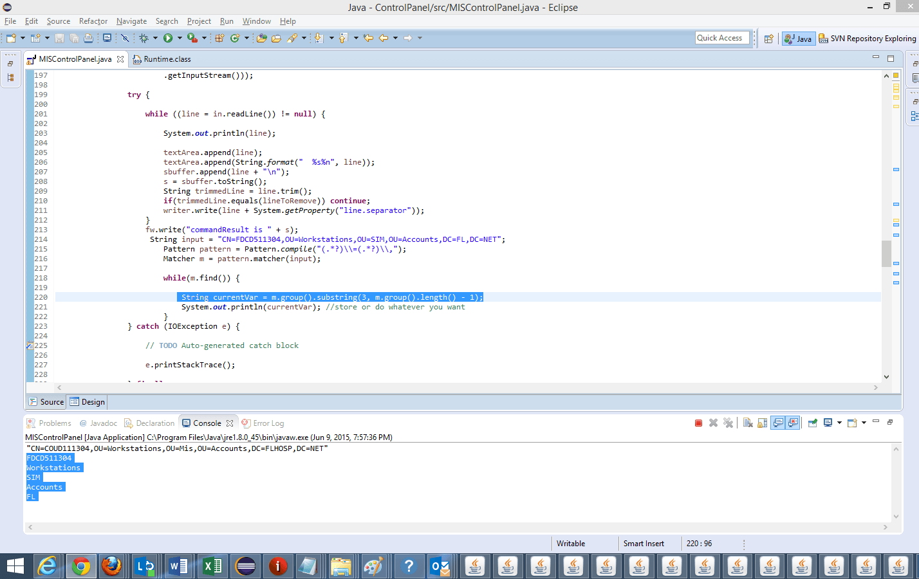
Task: Open New Java Class dropdown arrow
Action: (246, 38)
